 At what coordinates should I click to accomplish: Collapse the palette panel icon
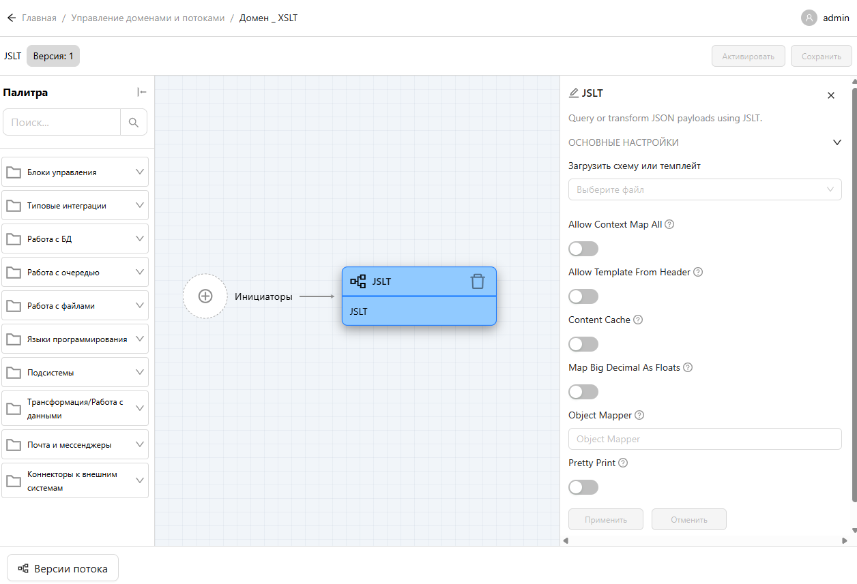tap(141, 93)
